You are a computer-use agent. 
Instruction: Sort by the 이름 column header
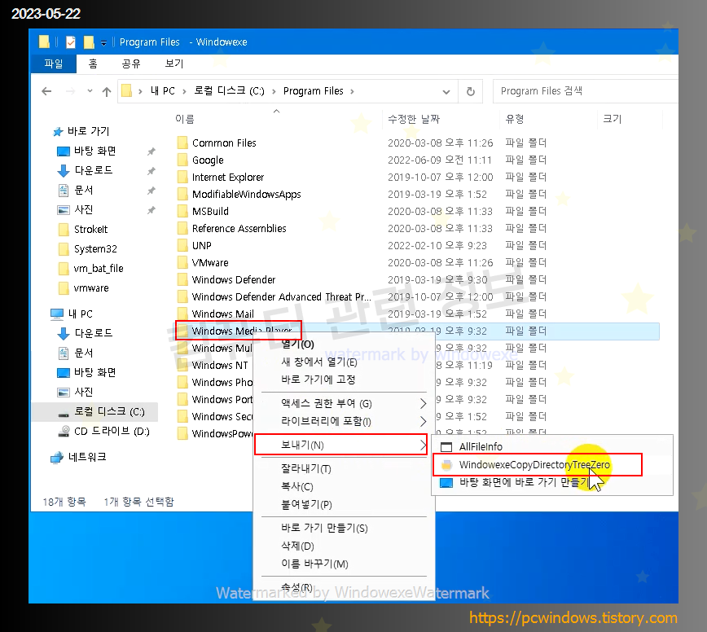pyautogui.click(x=185, y=119)
